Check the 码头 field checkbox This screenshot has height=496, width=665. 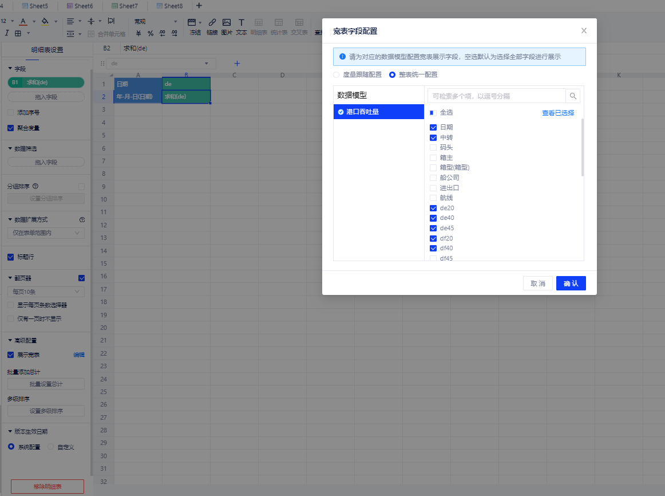[433, 148]
